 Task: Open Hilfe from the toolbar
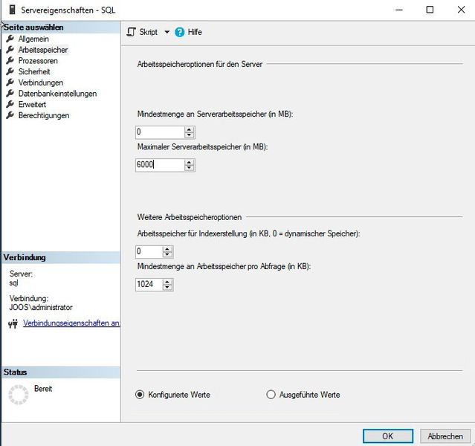click(x=188, y=32)
